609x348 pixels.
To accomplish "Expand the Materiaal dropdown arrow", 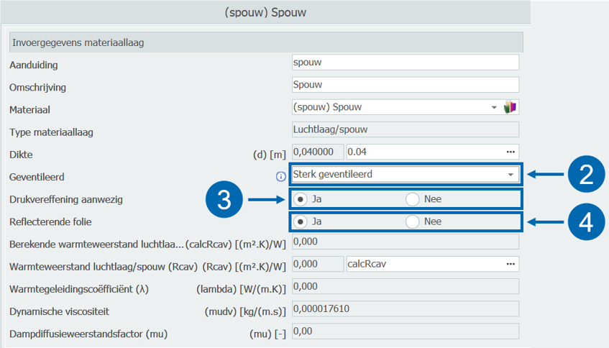I will click(494, 108).
